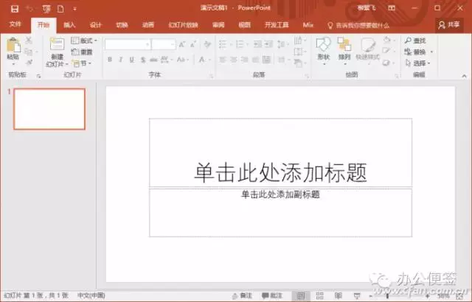Toggle text Shadow formatting
Viewport: 472px width, 302px height.
(143, 60)
